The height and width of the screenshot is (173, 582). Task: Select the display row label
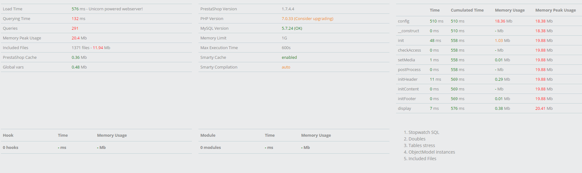coord(404,108)
